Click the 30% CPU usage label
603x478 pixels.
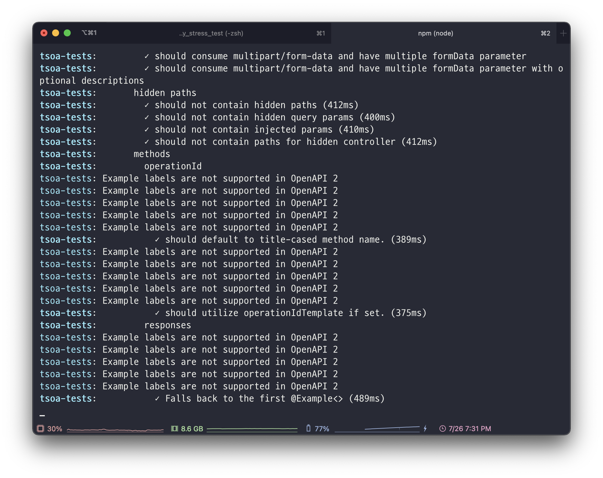tap(55, 429)
